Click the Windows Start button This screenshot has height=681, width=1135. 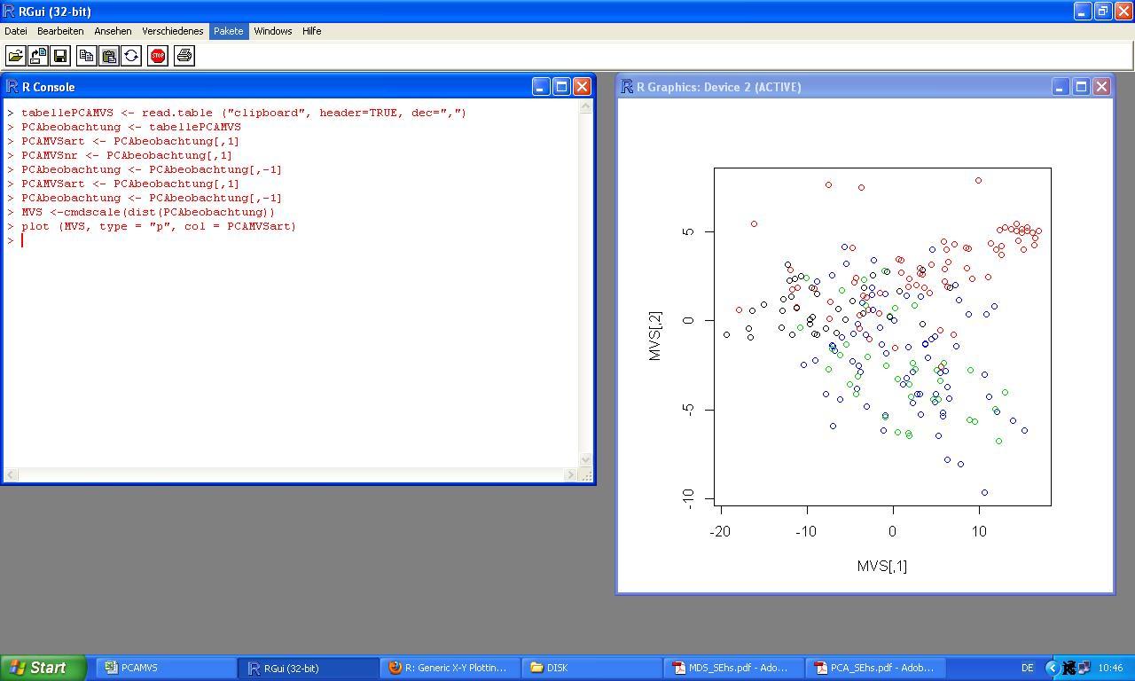43,668
